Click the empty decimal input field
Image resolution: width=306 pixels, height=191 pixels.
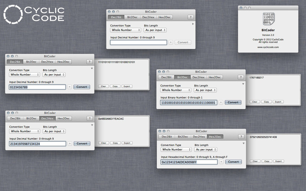pos(138,42)
